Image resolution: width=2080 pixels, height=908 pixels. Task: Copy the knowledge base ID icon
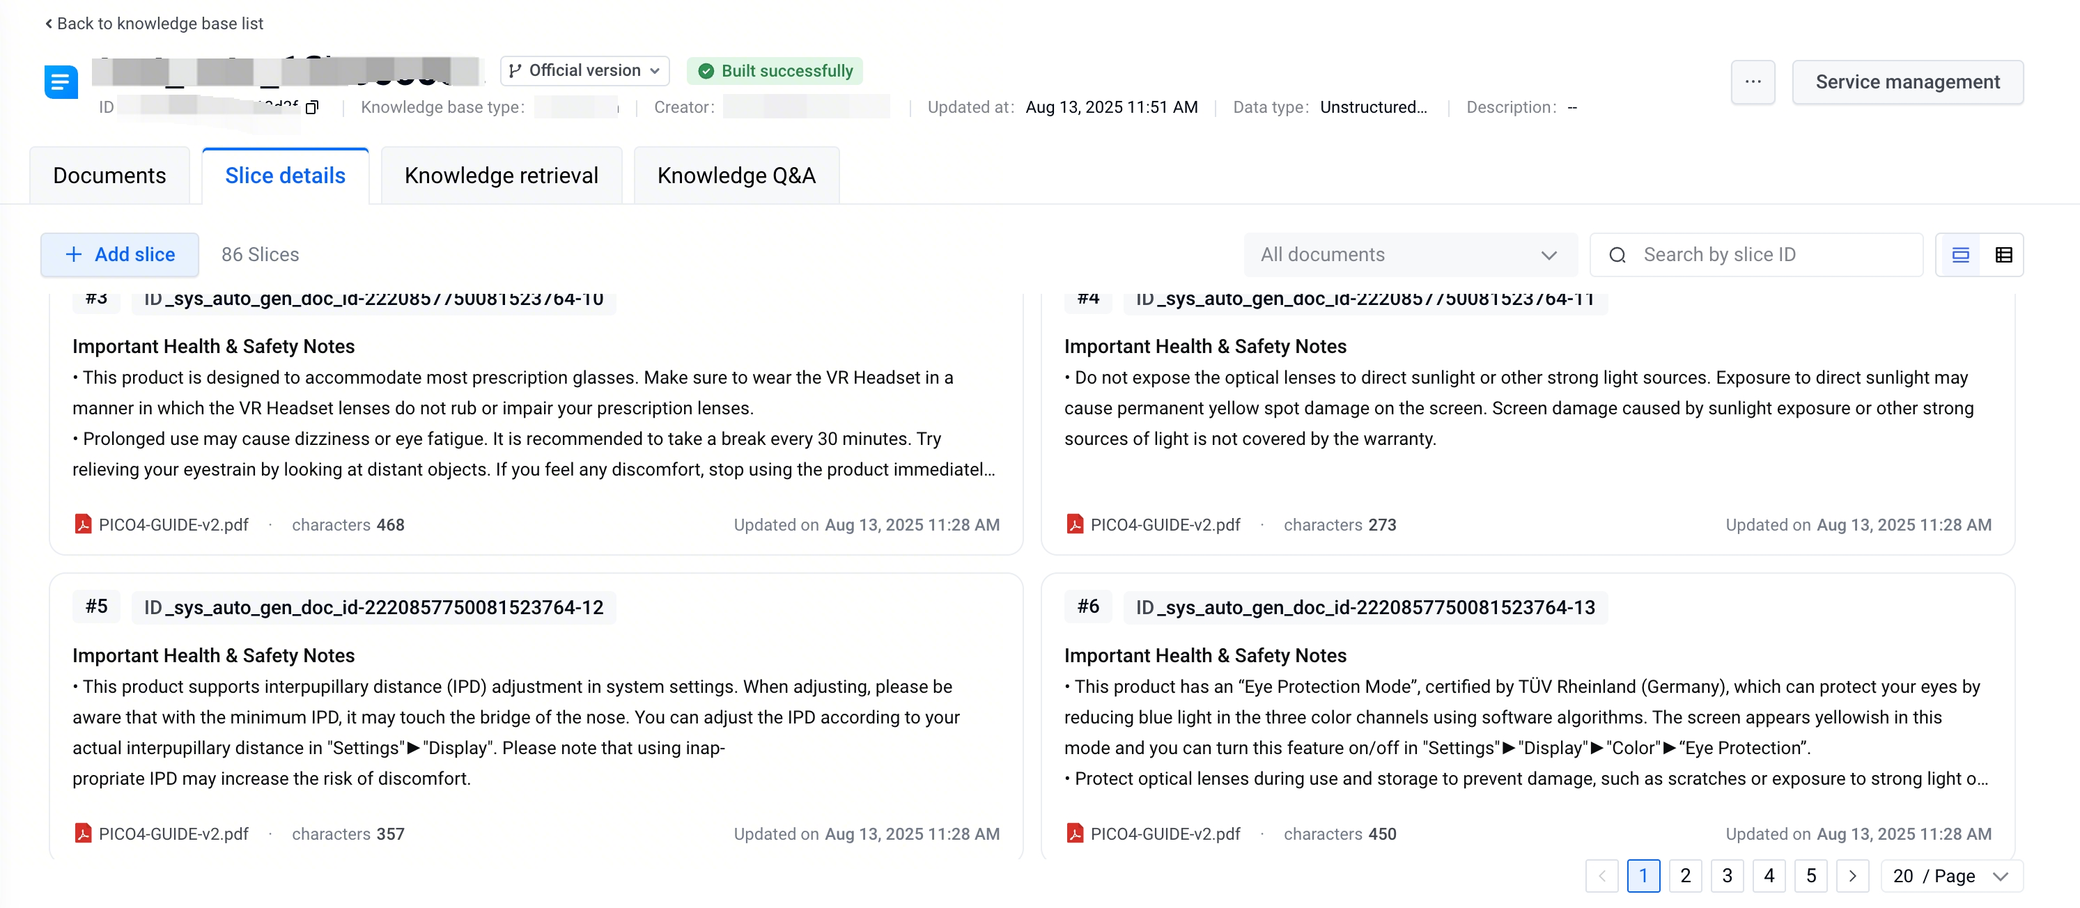[x=313, y=107]
